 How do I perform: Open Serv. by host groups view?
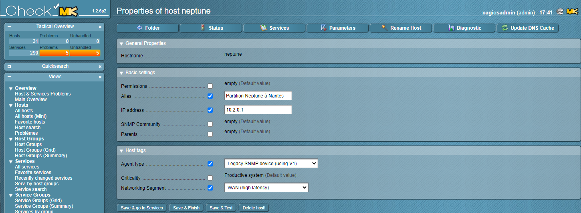[37, 184]
